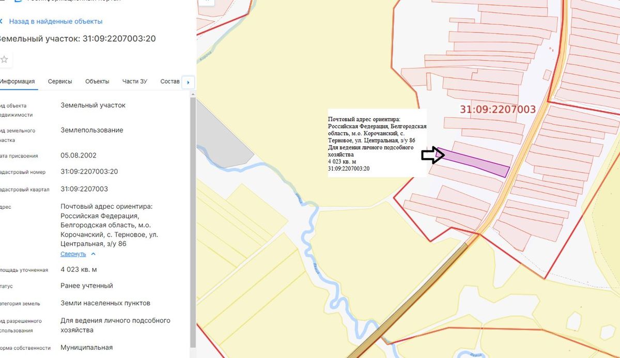620x358 pixels.
Task: Click the status value Ранее учтенный
Action: click(x=87, y=286)
